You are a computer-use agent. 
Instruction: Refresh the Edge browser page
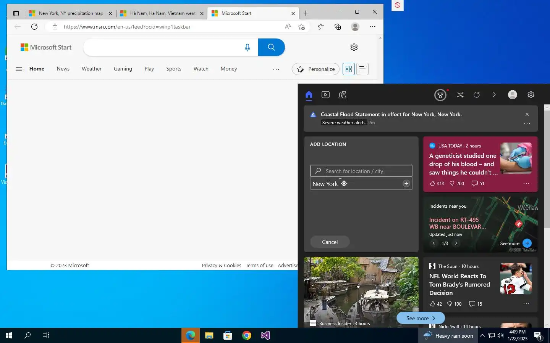click(34, 27)
